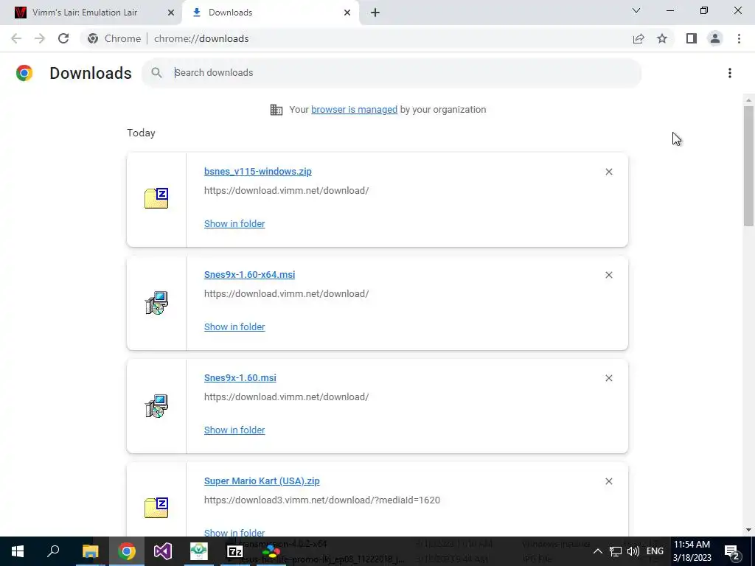Viewport: 755px width, 566px height.
Task: Open the Super Mario Kart (USA).zip link
Action: 262,481
